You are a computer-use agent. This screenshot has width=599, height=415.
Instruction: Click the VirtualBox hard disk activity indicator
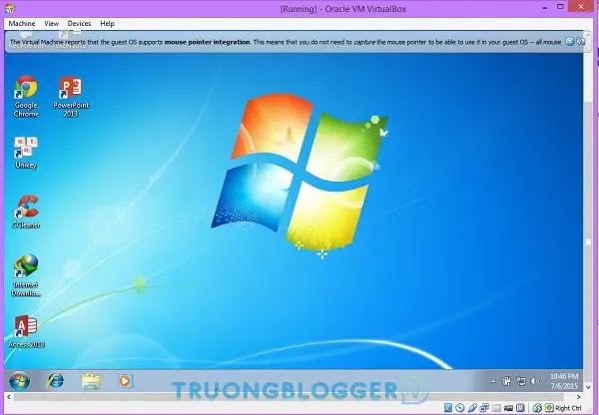click(x=448, y=408)
